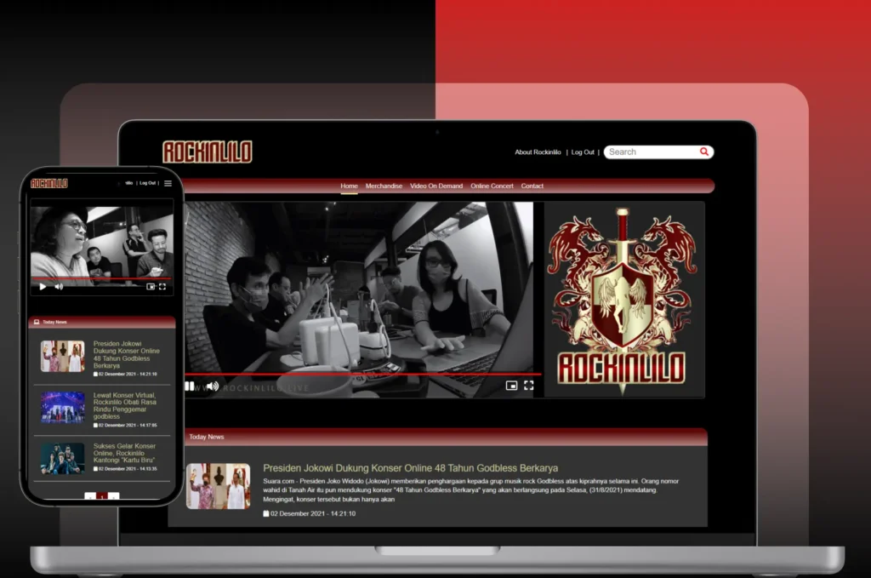Tap the concert stage thumbnail on phone
This screenshot has height=578, width=871.
(63, 408)
